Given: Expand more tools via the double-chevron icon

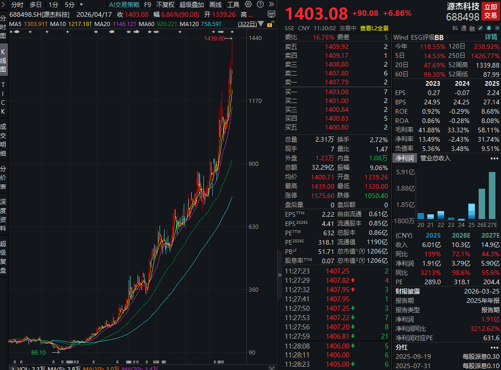Looking at the screenshot, I should tap(271, 4).
